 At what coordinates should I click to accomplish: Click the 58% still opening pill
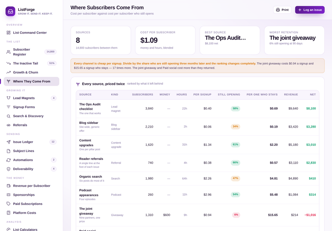[235, 108]
